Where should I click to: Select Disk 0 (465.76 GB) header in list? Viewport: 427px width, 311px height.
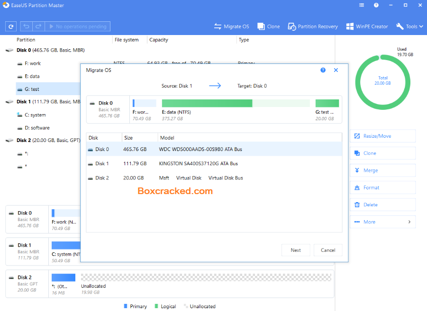tap(50, 50)
